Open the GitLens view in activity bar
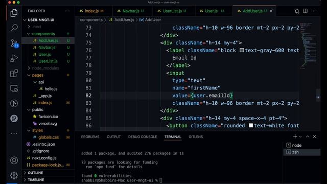Screen dimensions: 327x184 pos(14,103)
